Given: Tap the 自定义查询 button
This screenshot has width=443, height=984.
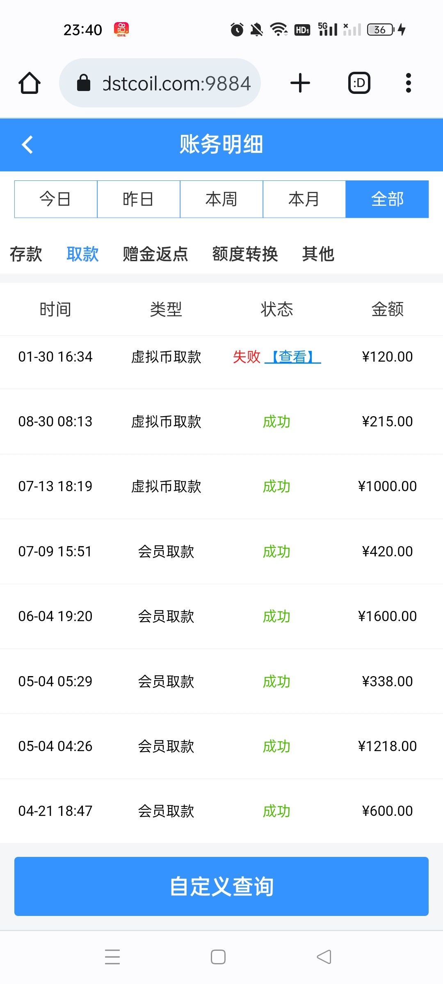Looking at the screenshot, I should [x=221, y=886].
